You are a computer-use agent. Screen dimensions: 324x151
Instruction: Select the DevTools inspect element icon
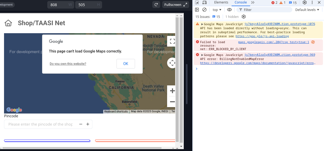click(197, 2)
